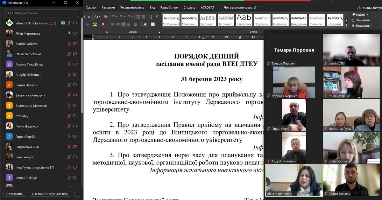Open the Выделить dropdown in the ribbon
Image resolution: width=382 pixels, height=200 pixels.
click(362, 26)
